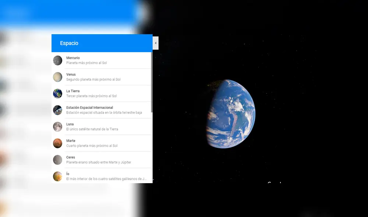The image size is (368, 217).
Task: Collapse the Espacio side panel
Action: [155, 43]
